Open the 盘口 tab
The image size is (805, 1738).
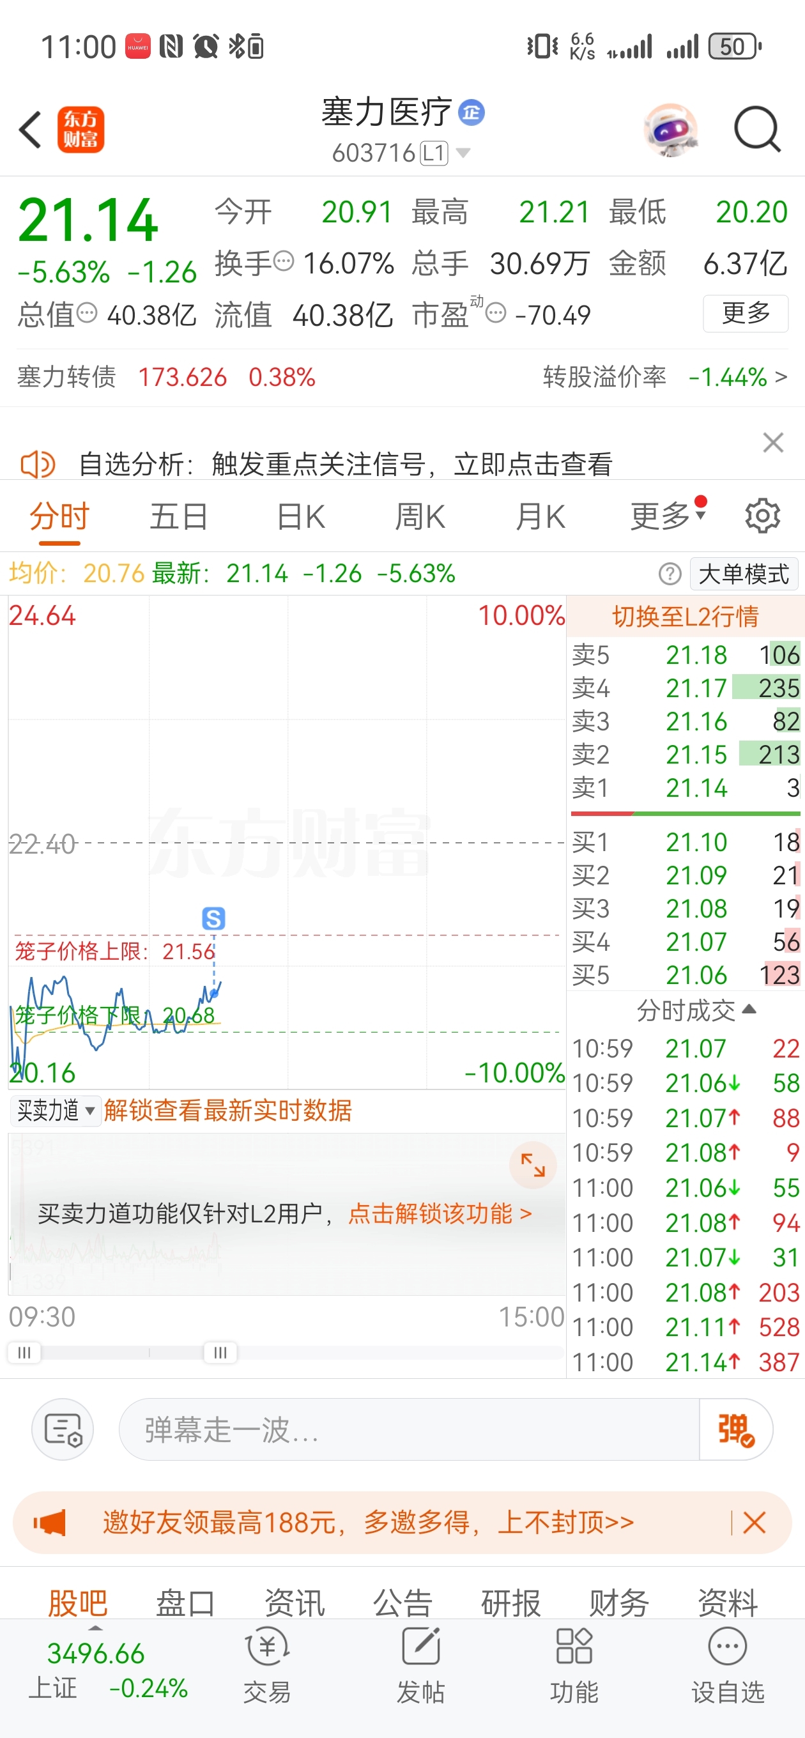(185, 1602)
